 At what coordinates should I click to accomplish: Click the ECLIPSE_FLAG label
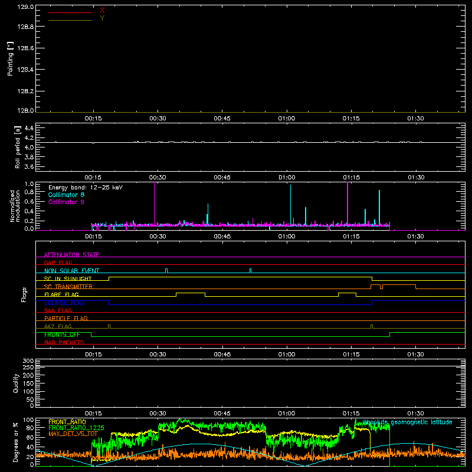tap(64, 303)
